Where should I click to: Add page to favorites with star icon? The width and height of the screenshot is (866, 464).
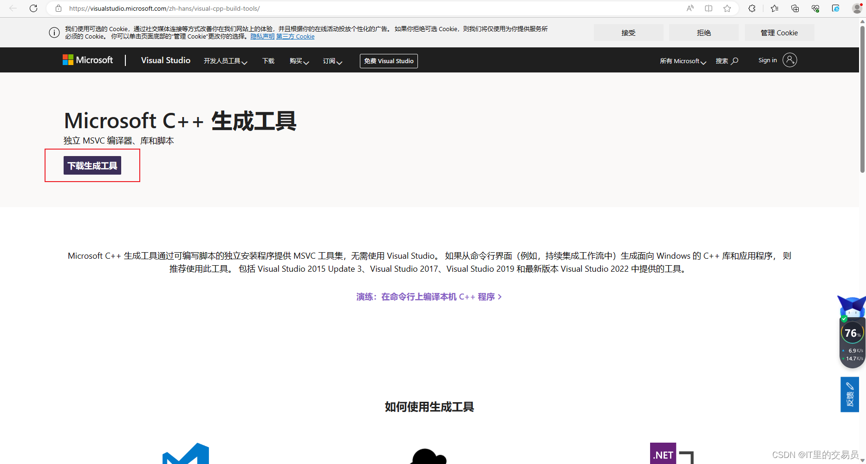click(727, 8)
